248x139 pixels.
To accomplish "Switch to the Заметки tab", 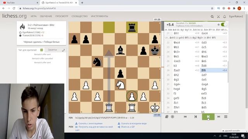I will click(x=52, y=50).
